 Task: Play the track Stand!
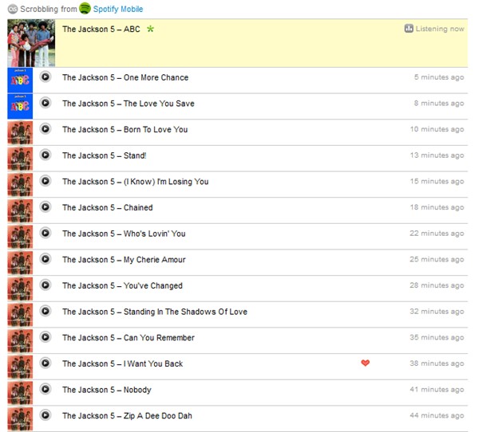[46, 155]
